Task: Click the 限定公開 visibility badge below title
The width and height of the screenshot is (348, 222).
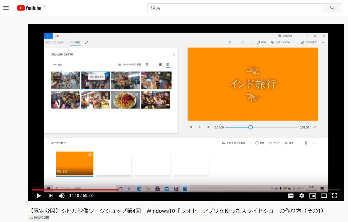Action: point(39,218)
